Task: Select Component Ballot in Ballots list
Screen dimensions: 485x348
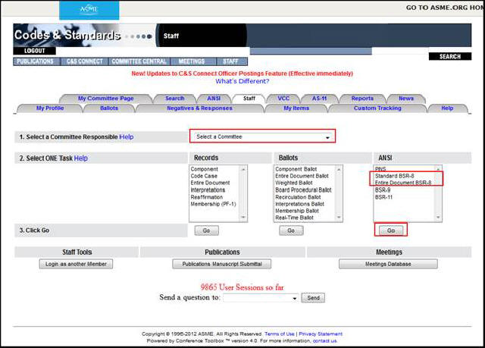Action: pos(296,169)
